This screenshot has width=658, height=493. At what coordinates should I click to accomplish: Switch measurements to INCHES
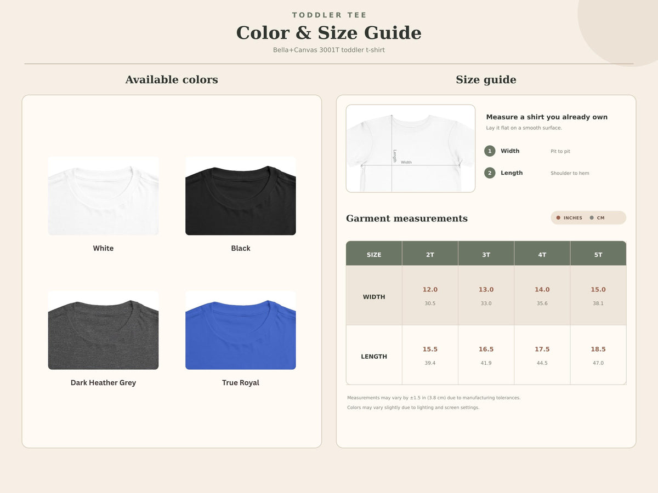tap(570, 218)
